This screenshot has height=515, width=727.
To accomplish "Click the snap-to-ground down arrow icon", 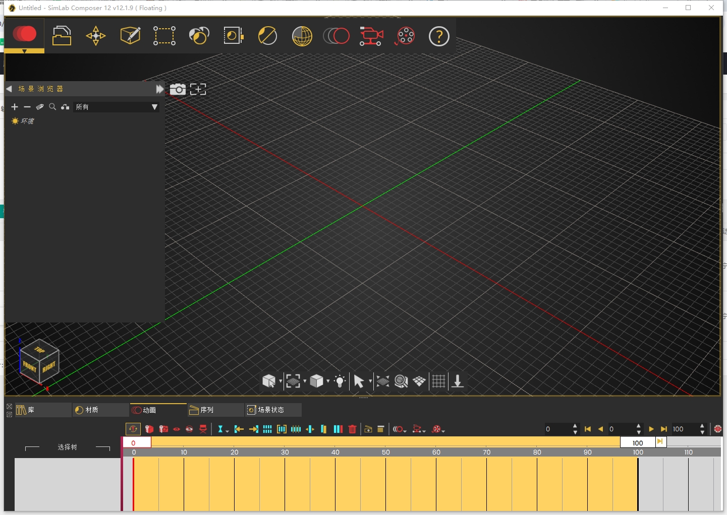I will pyautogui.click(x=458, y=381).
